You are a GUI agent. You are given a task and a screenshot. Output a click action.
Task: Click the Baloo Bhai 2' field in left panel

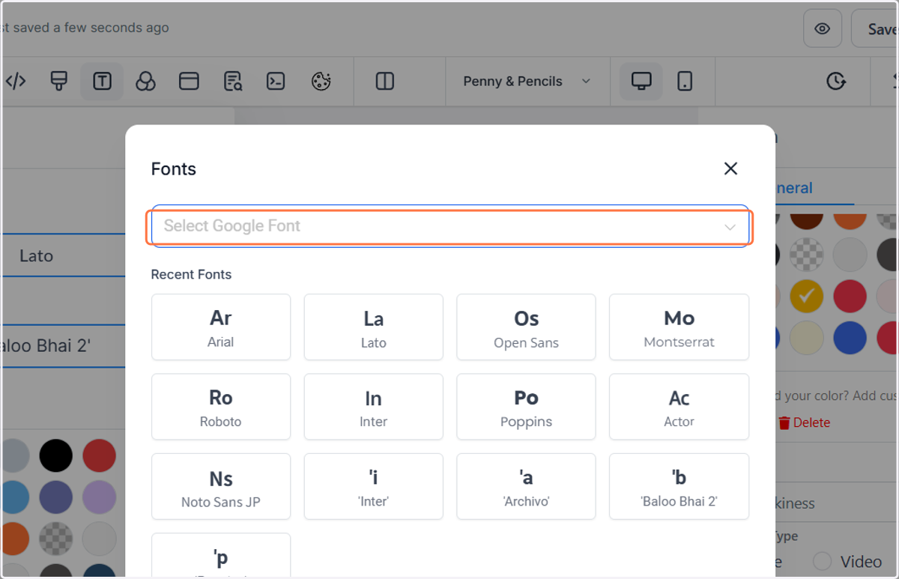click(63, 346)
